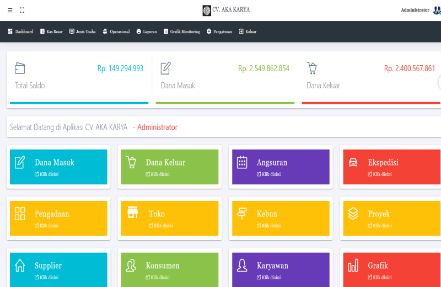Image resolution: width=441 pixels, height=287 pixels.
Task: Expand the Operasional menu
Action: point(116,31)
